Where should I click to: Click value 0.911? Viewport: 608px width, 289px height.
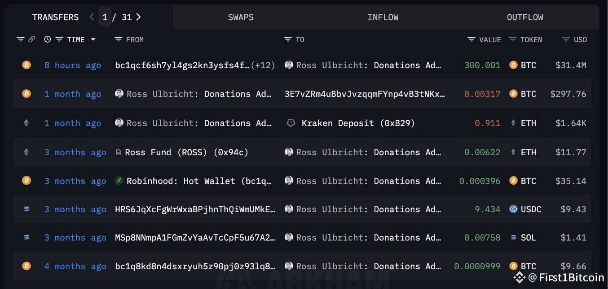tap(487, 123)
